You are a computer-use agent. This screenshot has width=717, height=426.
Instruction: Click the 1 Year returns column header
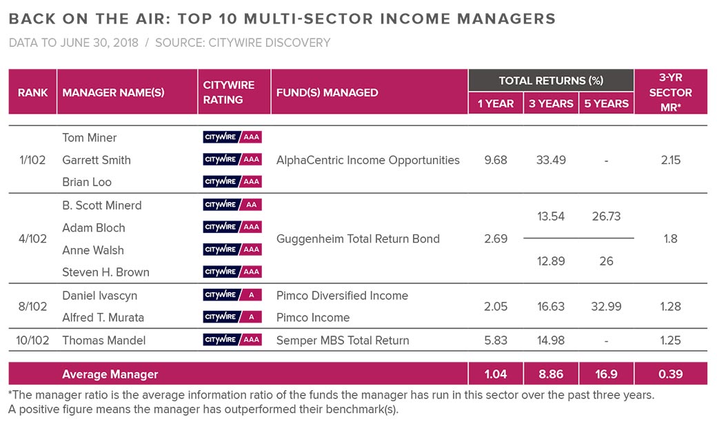[496, 103]
